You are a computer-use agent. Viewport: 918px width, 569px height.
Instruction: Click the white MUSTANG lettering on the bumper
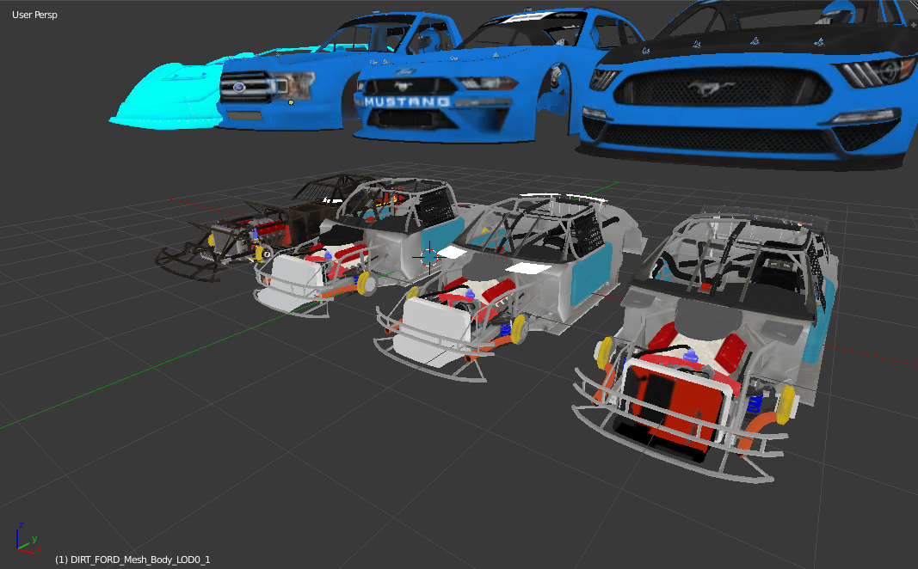coord(408,101)
